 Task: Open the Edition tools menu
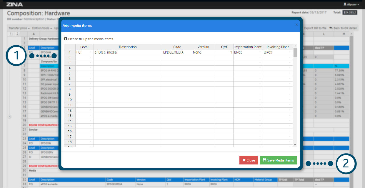pos(42,28)
